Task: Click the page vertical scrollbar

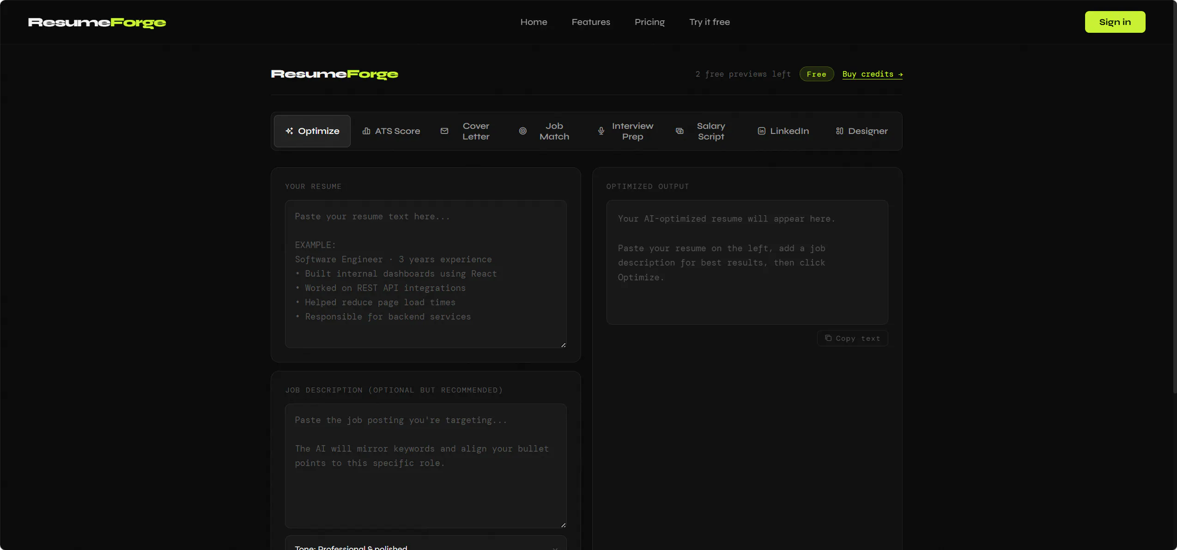Action: point(1175,196)
